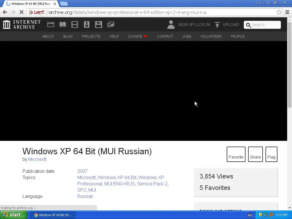This screenshot has height=219, width=292.
Task: Close the Windows XP 64 Bit tab
Action: coord(55,3)
